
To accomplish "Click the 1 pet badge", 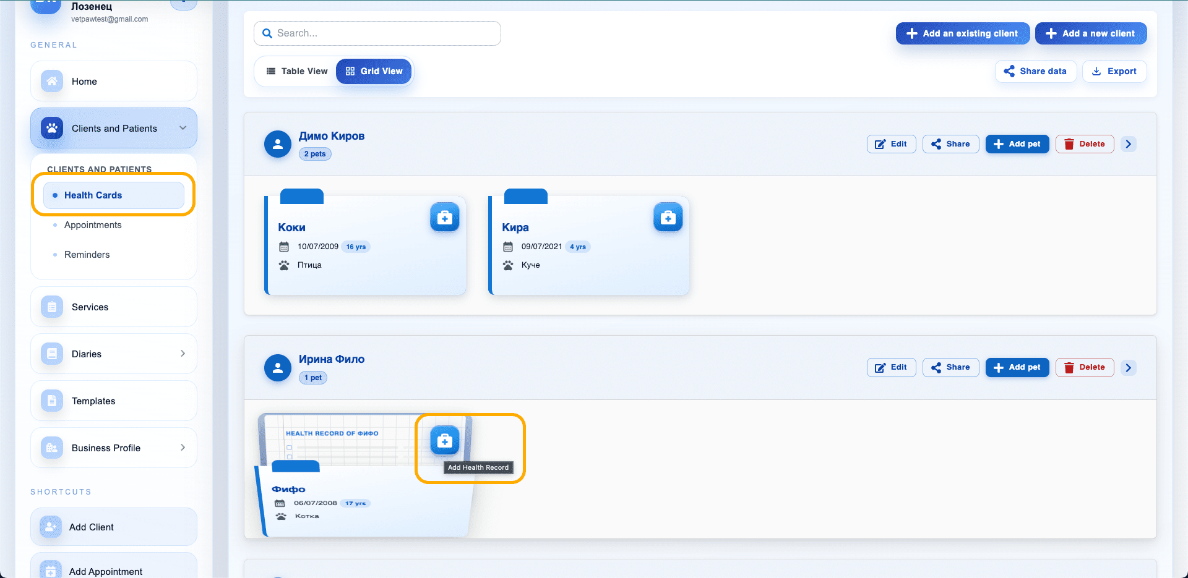I will click(x=313, y=378).
